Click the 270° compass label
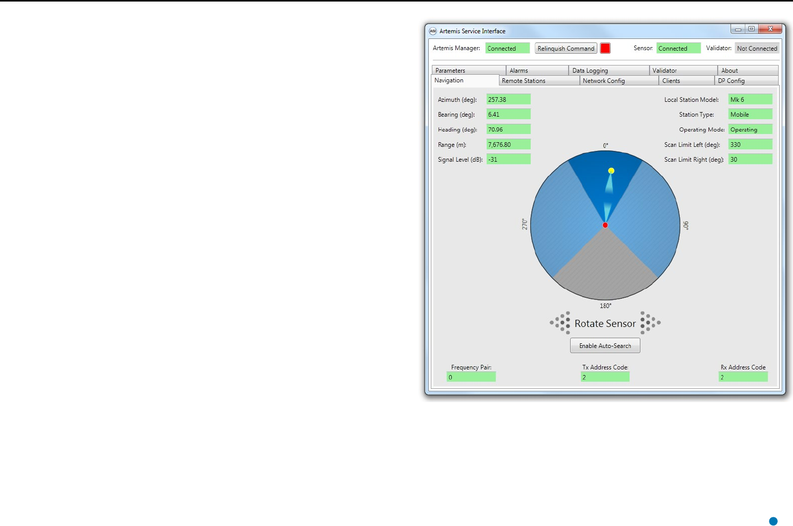 click(525, 224)
